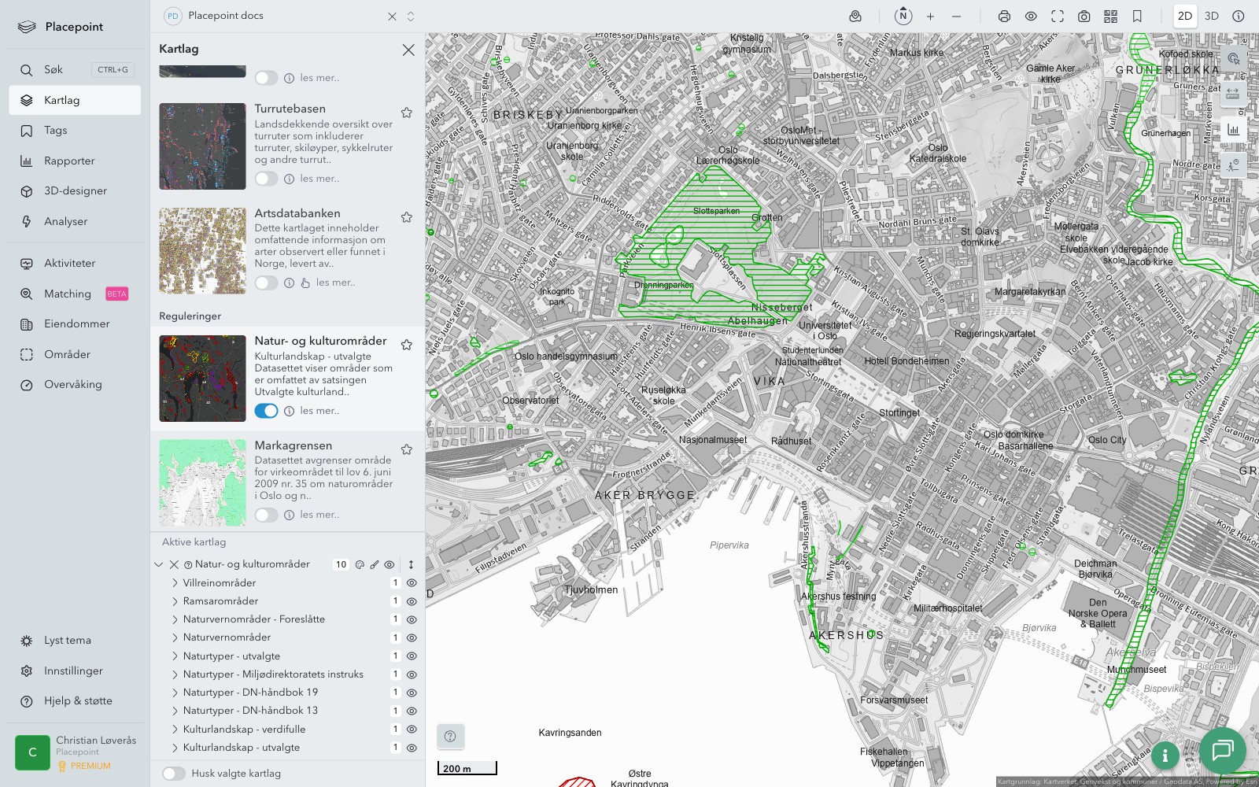Open the color palette for Natur- og kulturområder
This screenshot has width=1259, height=787.
[360, 564]
